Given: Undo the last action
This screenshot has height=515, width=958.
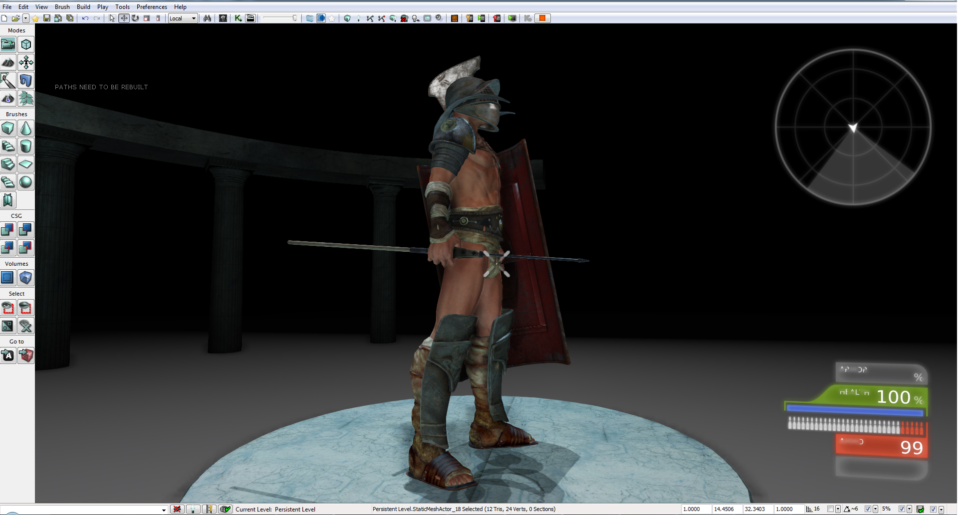Looking at the screenshot, I should click(85, 18).
